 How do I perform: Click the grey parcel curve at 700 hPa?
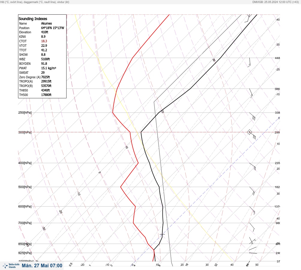coord(167,223)
